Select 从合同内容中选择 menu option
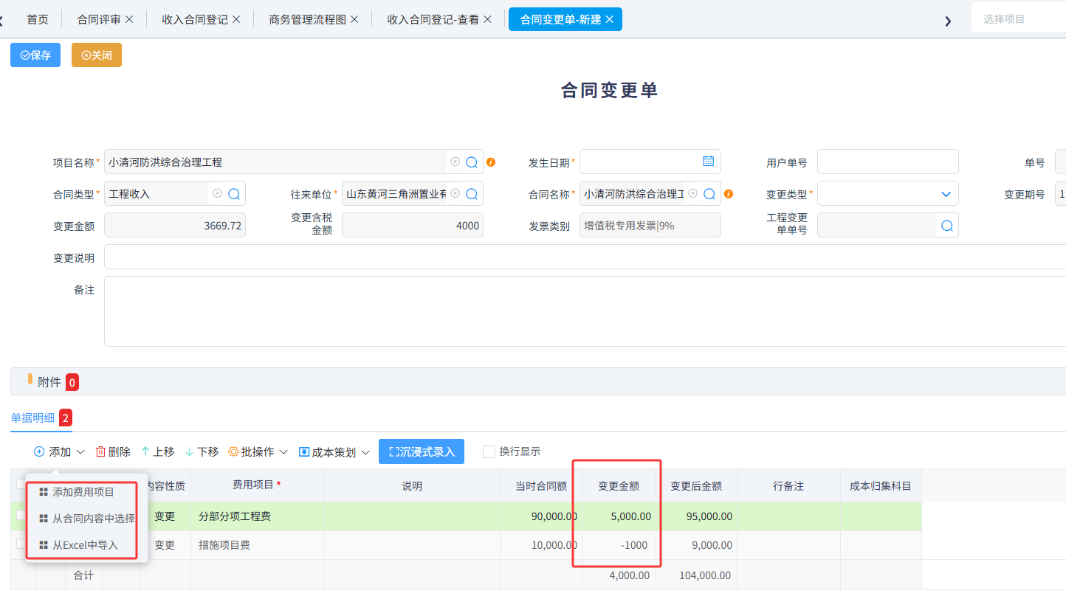The width and height of the screenshot is (1066, 599). pos(87,519)
